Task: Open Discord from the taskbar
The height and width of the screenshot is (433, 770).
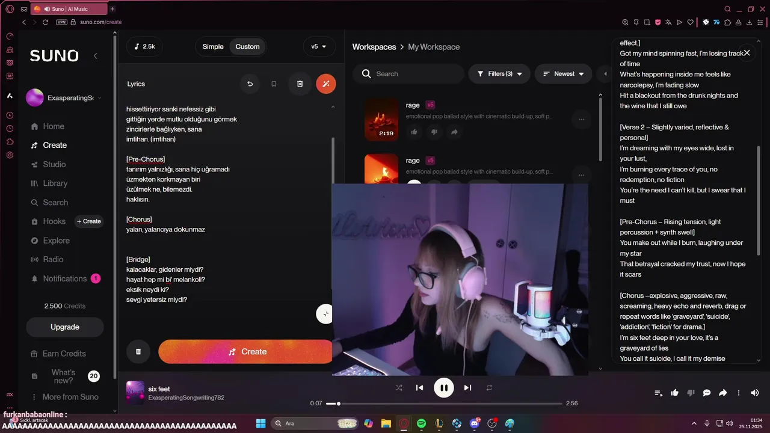Action: [475, 423]
